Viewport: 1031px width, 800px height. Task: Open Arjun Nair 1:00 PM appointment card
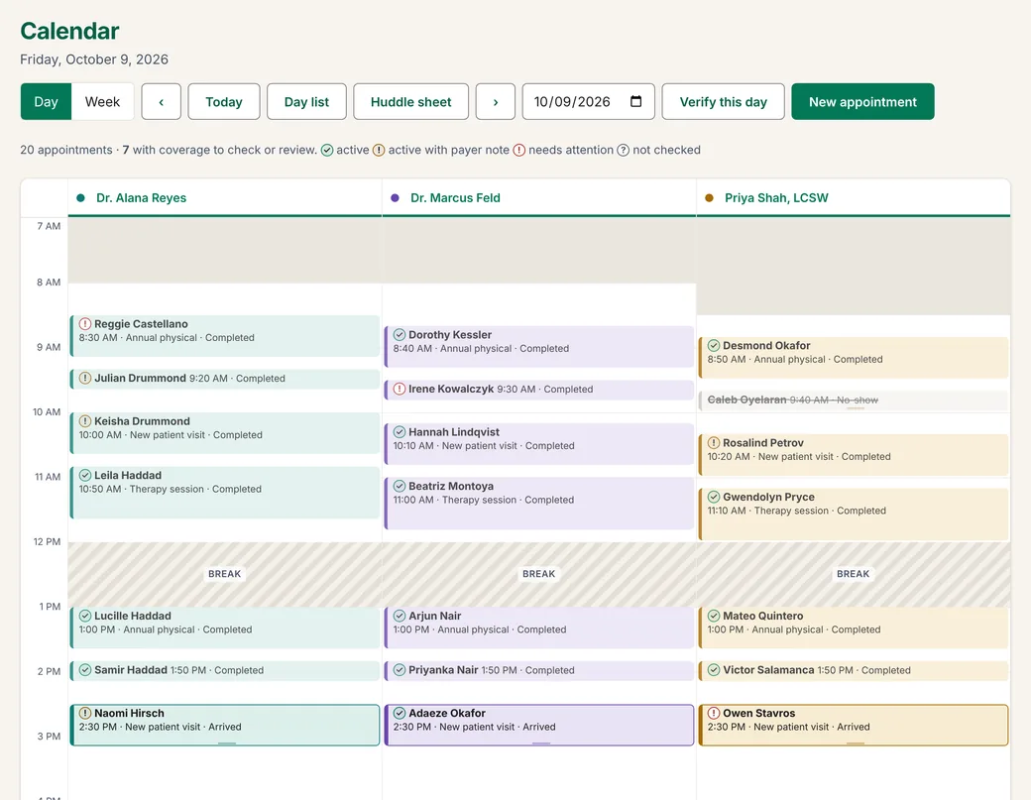point(539,628)
